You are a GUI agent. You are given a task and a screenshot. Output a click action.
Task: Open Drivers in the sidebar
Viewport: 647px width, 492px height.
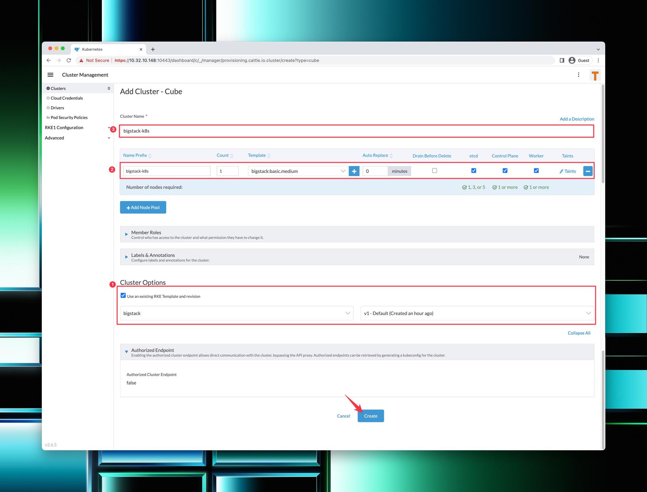[x=77, y=108]
